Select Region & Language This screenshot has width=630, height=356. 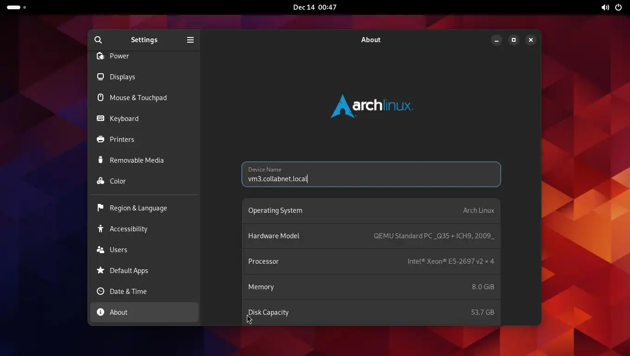click(x=145, y=208)
